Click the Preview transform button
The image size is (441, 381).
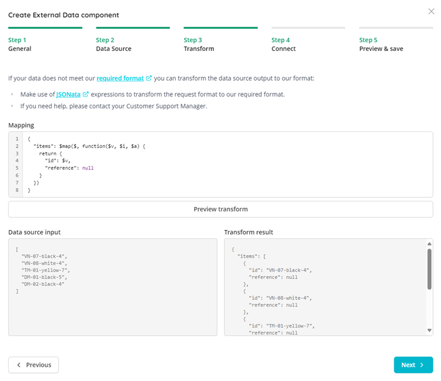(x=220, y=209)
